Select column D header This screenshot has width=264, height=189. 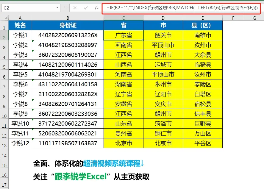click(163, 18)
